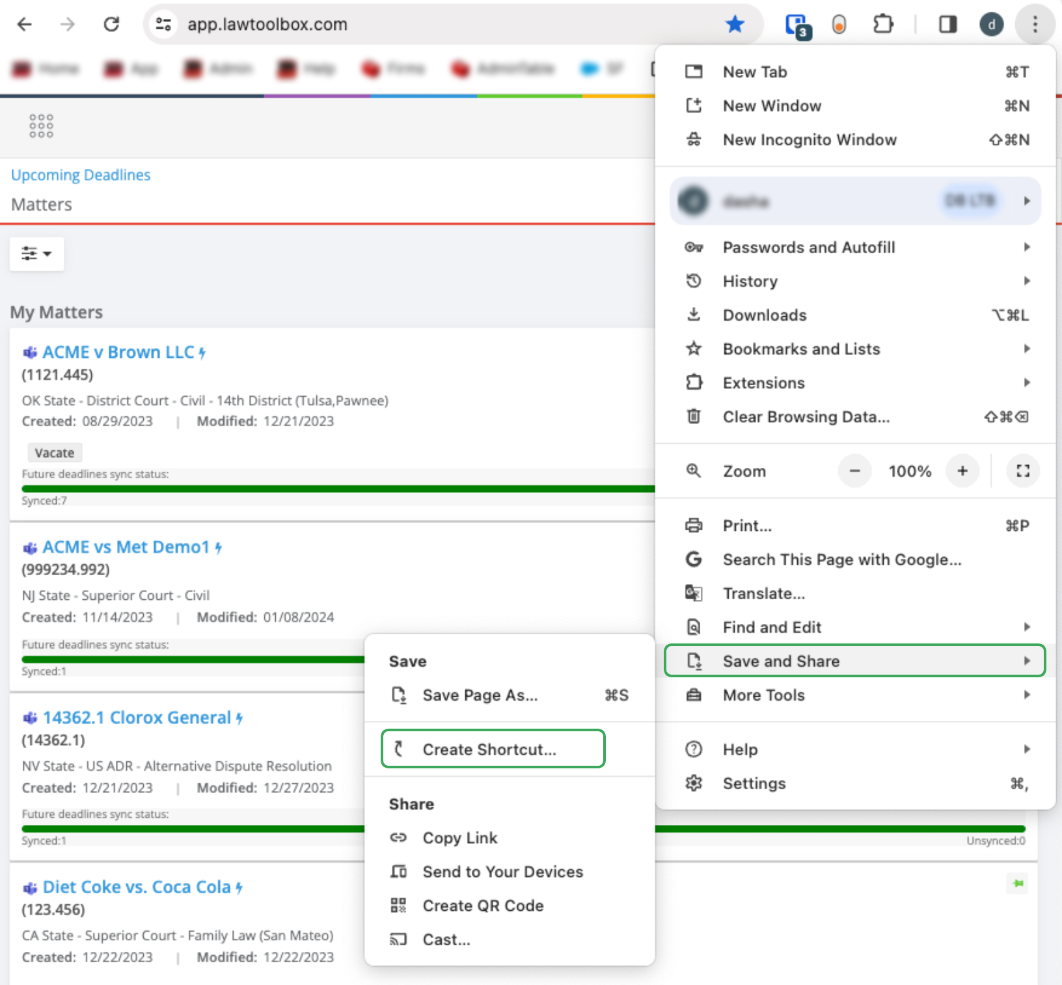1062x985 pixels.
Task: Click the browser forward arrow
Action: point(68,25)
